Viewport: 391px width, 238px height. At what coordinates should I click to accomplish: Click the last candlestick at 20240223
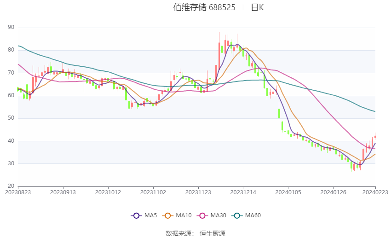(x=375, y=136)
